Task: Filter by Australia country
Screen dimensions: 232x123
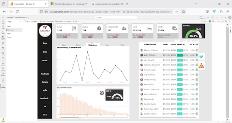Action: coord(45,74)
